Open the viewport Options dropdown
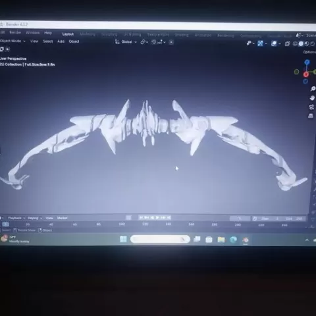This screenshot has height=316, width=316. click(x=309, y=52)
